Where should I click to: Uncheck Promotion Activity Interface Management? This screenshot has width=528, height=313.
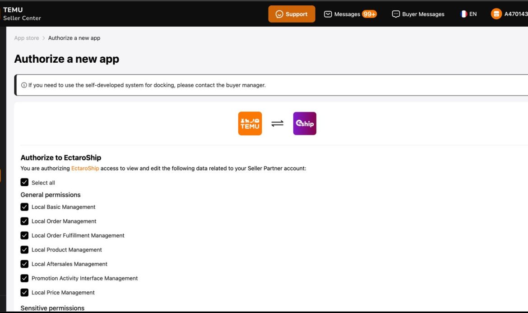[24, 278]
